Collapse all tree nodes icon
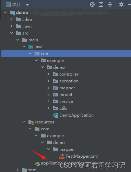 coord(110,4)
